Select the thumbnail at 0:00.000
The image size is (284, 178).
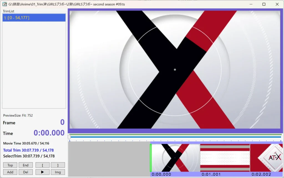175,157
